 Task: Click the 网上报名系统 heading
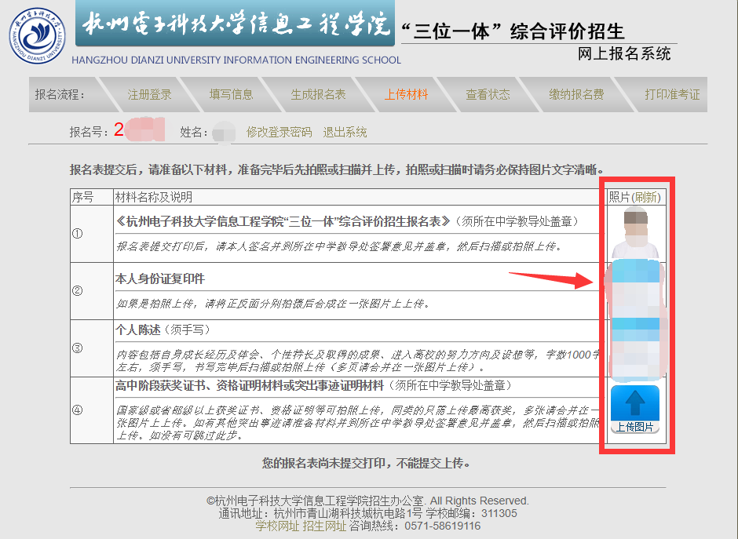tap(624, 53)
